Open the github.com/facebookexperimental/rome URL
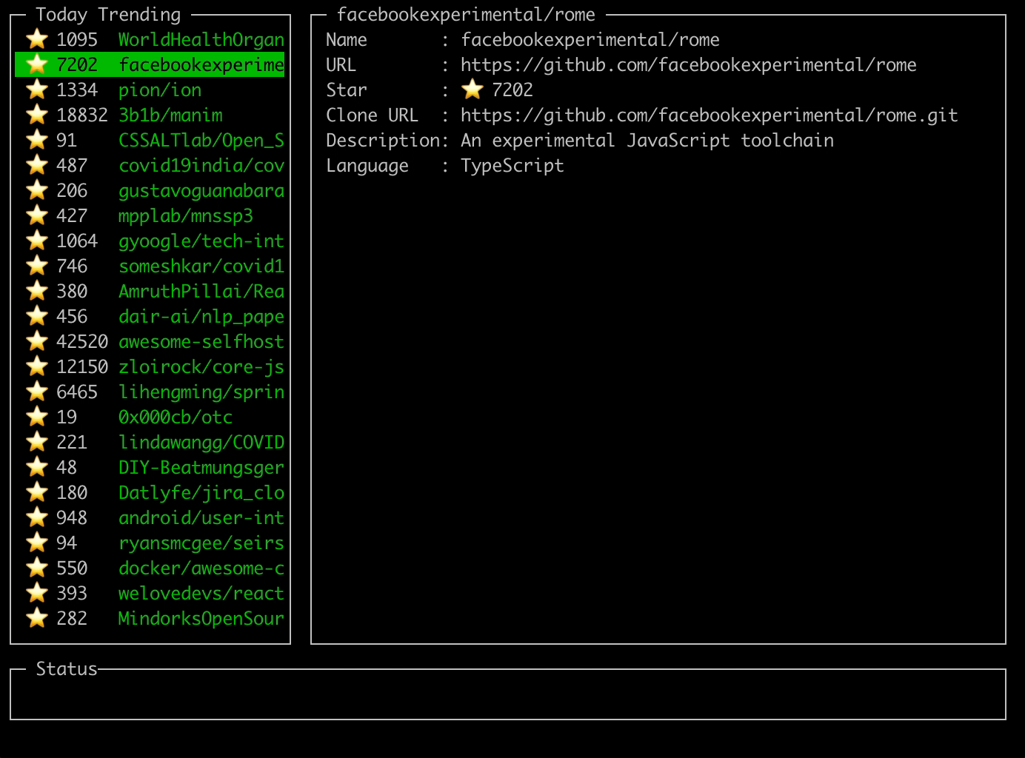 click(689, 65)
